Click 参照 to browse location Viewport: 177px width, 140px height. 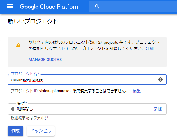tap(158, 109)
